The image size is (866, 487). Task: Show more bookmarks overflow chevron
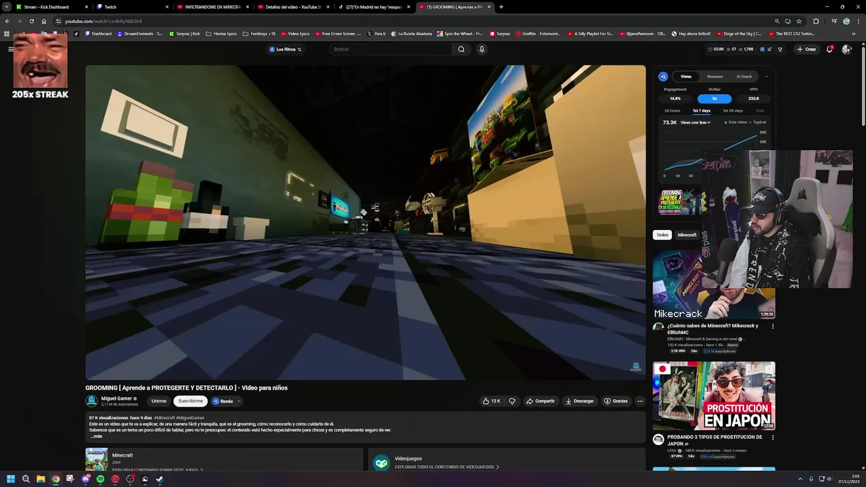(x=853, y=33)
